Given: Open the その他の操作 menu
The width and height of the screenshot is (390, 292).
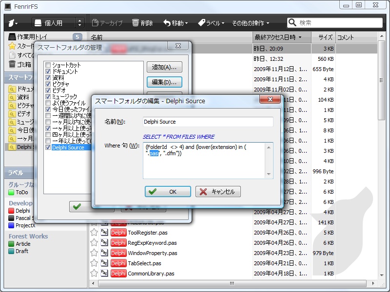Looking at the screenshot, I should tap(251, 22).
